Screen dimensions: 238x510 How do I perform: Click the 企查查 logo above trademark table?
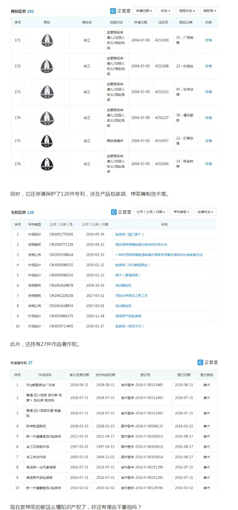pos(121,11)
